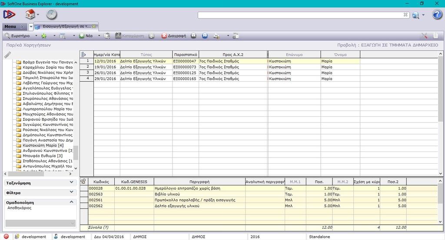Click tree horizontal scrollbar thumb
This screenshot has height=240, width=445.
point(26,174)
